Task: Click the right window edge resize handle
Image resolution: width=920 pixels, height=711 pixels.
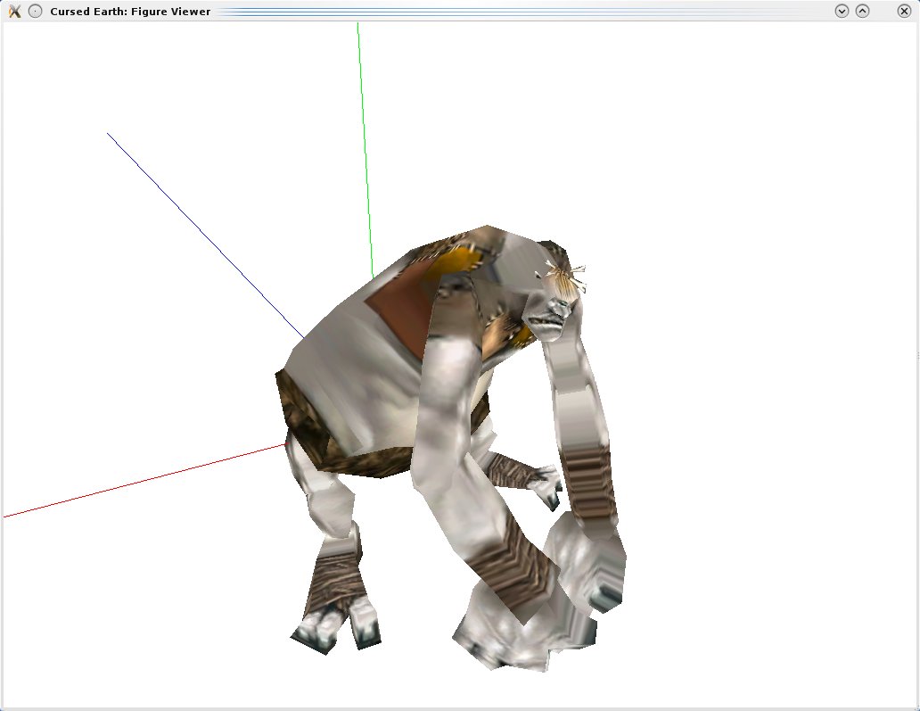Action: (x=917, y=357)
